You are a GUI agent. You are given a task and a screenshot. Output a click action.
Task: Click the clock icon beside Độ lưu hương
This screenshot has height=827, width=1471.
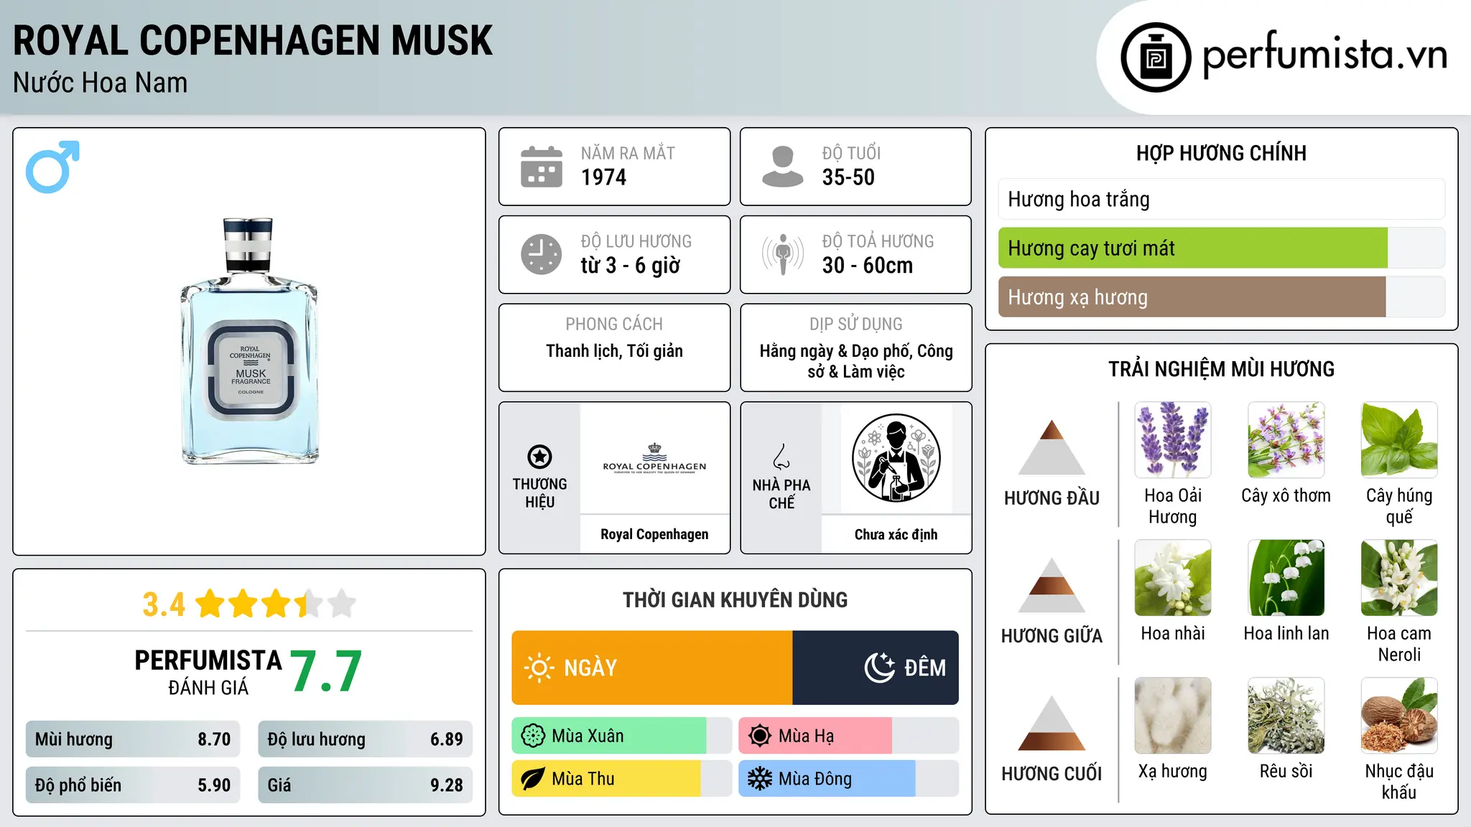pos(542,254)
